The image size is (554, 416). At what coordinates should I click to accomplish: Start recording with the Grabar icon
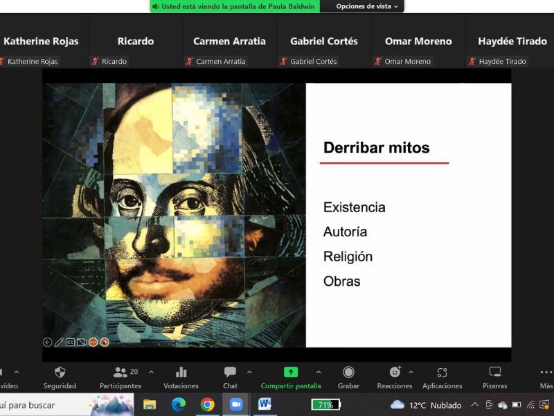pyautogui.click(x=348, y=372)
